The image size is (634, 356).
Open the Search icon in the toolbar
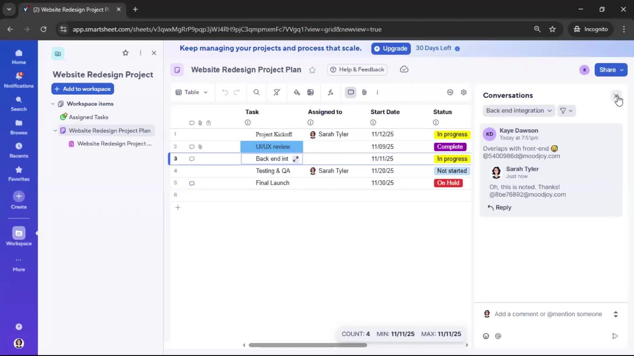click(x=257, y=92)
